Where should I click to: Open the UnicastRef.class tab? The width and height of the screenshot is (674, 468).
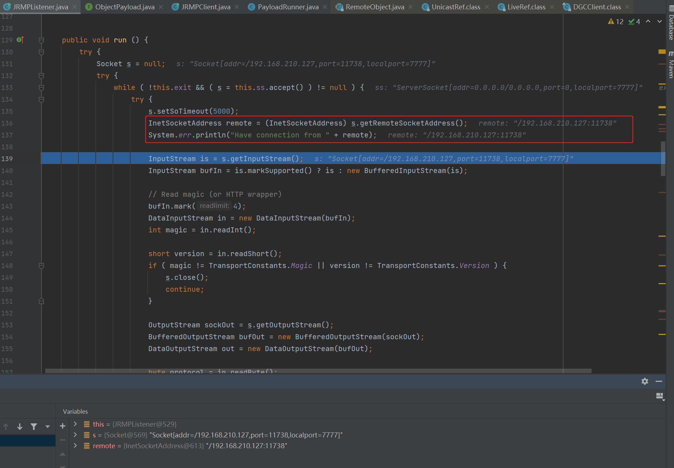(456, 7)
